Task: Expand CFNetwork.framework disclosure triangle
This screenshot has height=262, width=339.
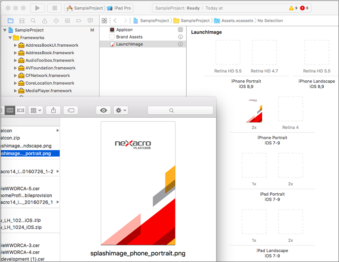Action: click(15, 75)
